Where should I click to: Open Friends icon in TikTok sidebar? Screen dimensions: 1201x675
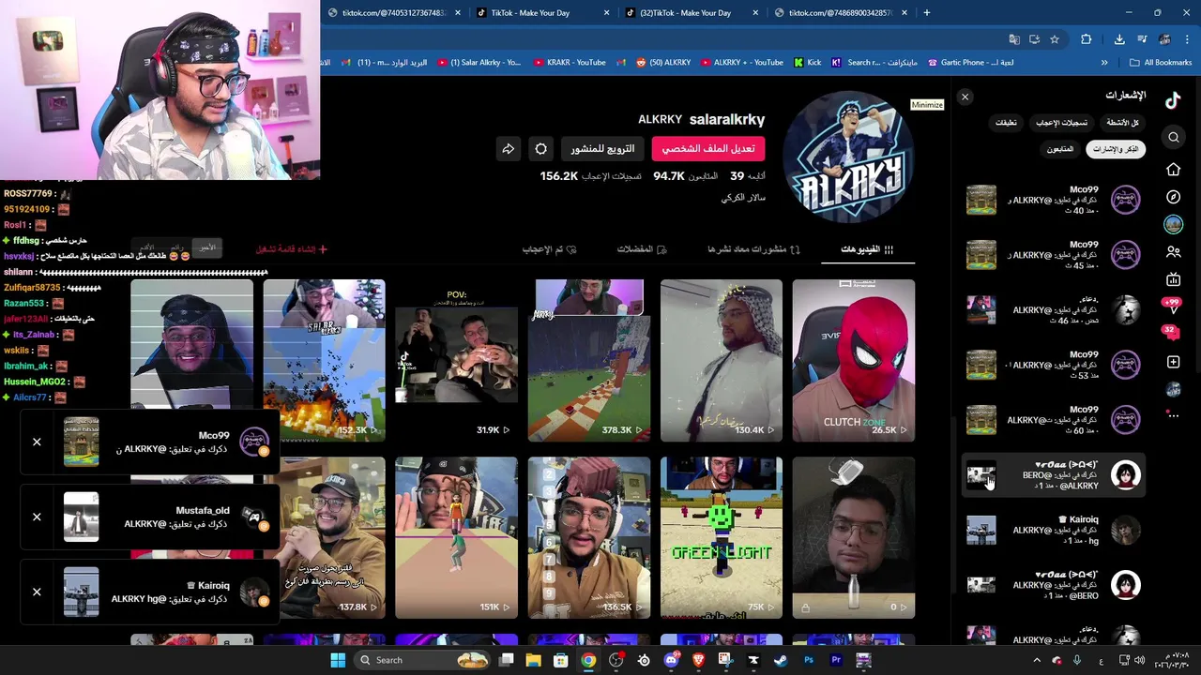click(x=1173, y=251)
